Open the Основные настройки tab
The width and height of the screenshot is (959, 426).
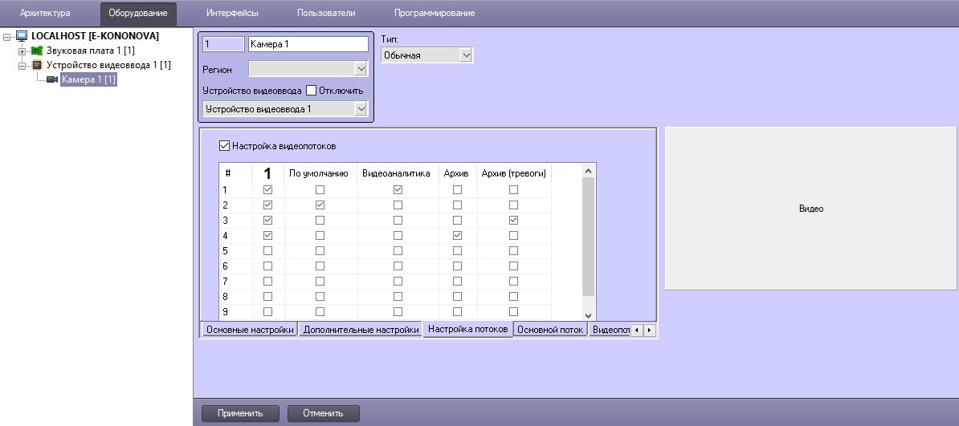[x=249, y=330]
